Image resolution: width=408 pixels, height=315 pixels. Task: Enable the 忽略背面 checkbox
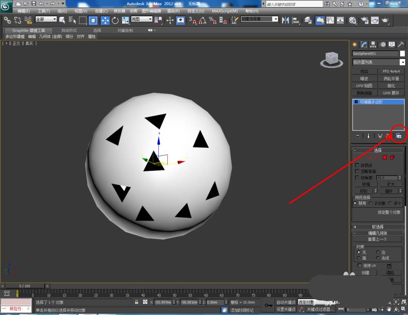357,171
